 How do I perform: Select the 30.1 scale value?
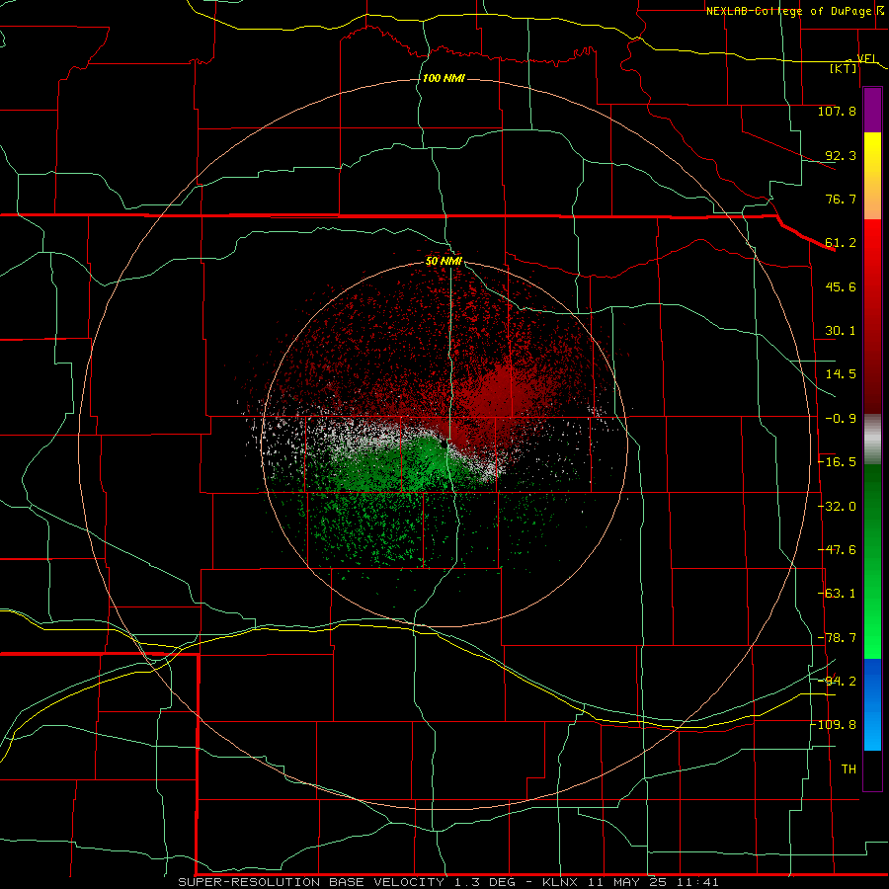click(841, 331)
